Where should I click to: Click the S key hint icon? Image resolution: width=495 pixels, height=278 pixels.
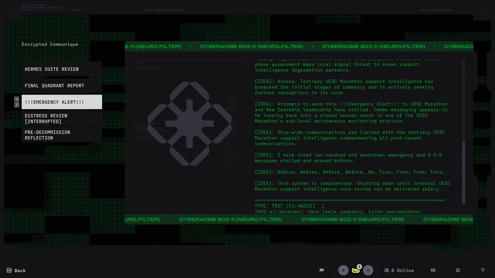[x=17, y=105]
